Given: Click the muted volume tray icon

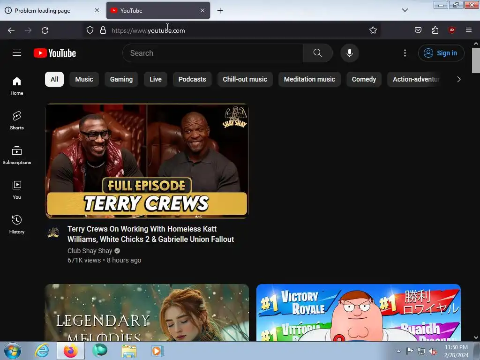Looking at the screenshot, I should coord(433,352).
